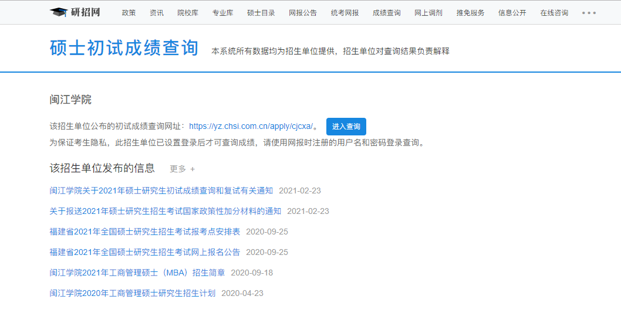Image resolution: width=621 pixels, height=313 pixels.
Task: Open the 统考网报 nav link
Action: pyautogui.click(x=345, y=13)
